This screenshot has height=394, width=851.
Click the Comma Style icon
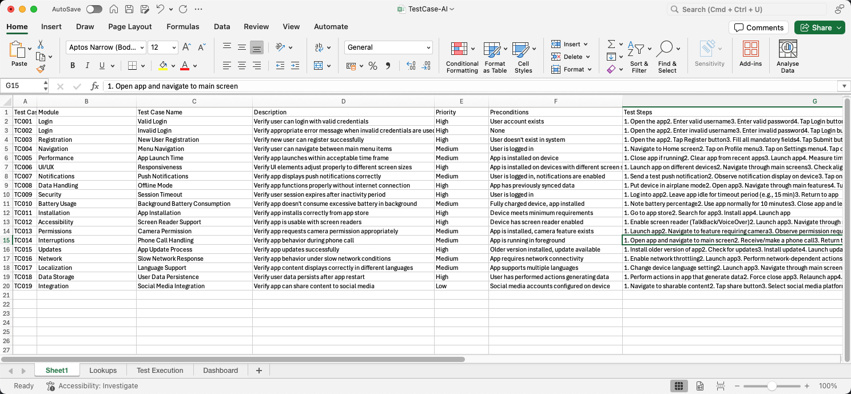tap(388, 66)
